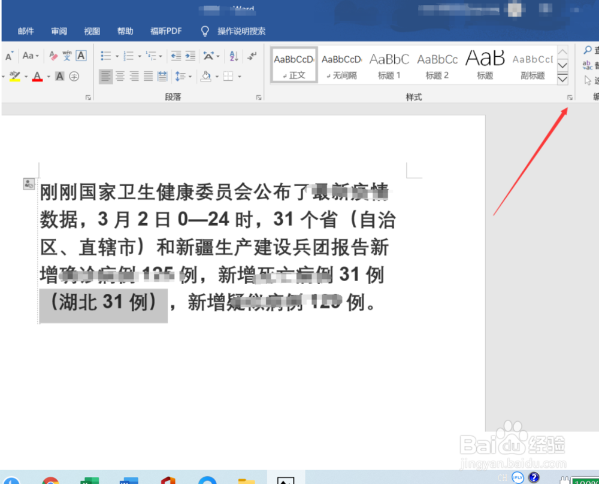Image resolution: width=599 pixels, height=484 pixels.
Task: Toggle Justify paragraph alignment
Action: 148,77
